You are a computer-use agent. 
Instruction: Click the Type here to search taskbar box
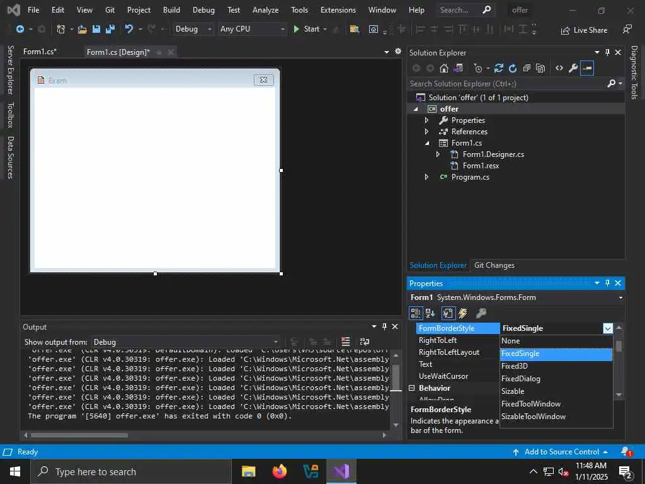[x=131, y=471]
